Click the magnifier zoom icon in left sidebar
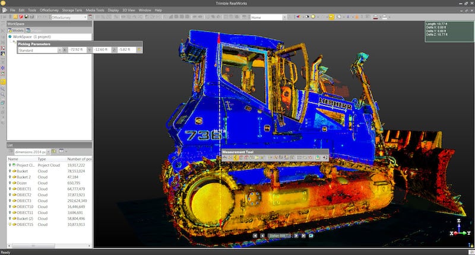 pyautogui.click(x=3, y=88)
